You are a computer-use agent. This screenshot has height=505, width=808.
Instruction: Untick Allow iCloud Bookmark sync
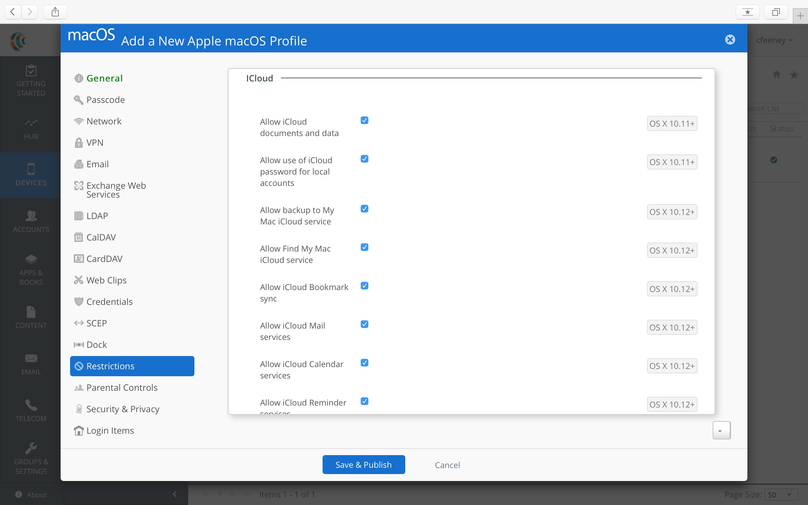point(364,286)
